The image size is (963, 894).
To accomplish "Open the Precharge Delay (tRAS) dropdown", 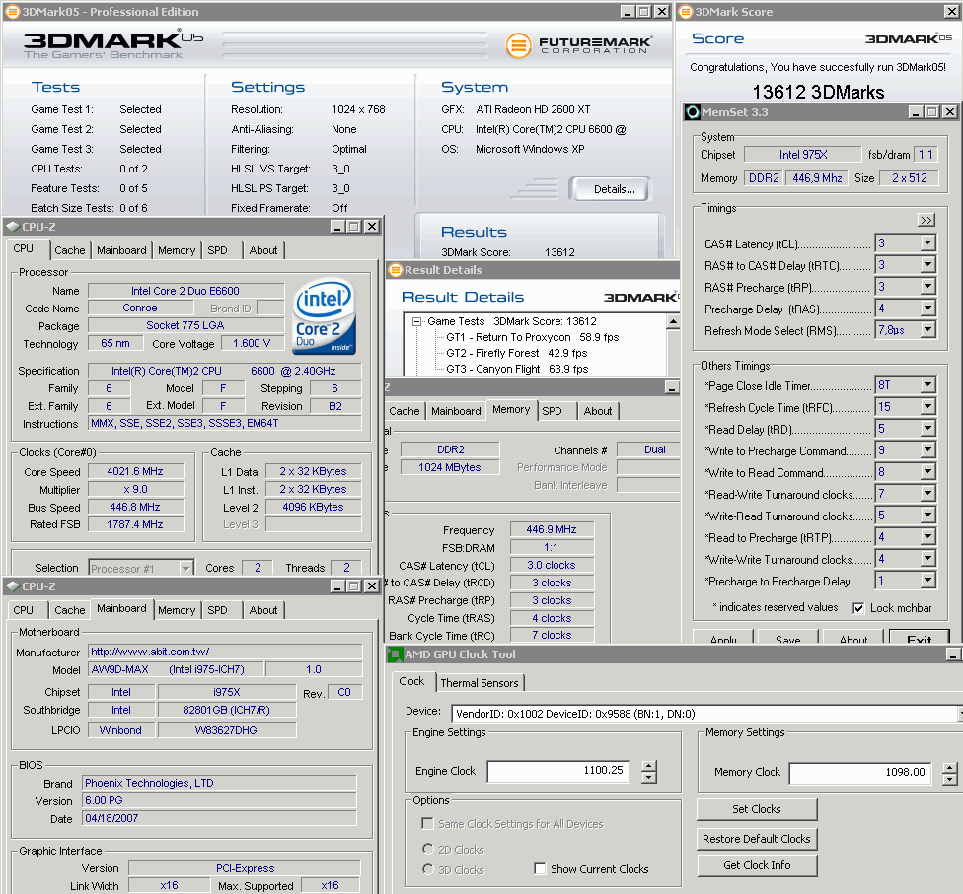I will tap(928, 309).
